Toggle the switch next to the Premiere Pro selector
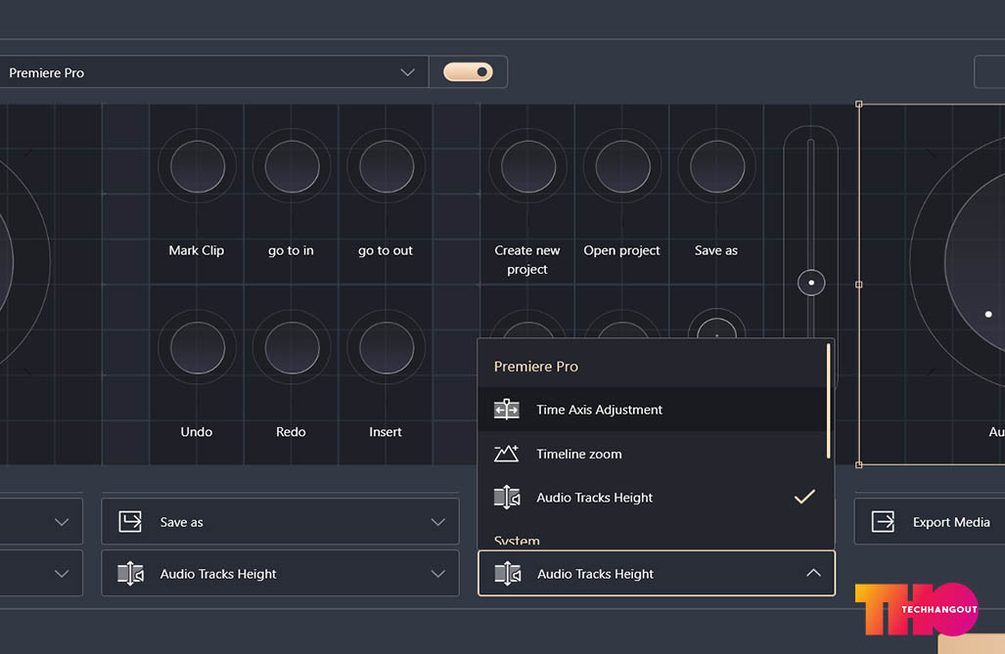This screenshot has height=654, width=1005. tap(468, 71)
